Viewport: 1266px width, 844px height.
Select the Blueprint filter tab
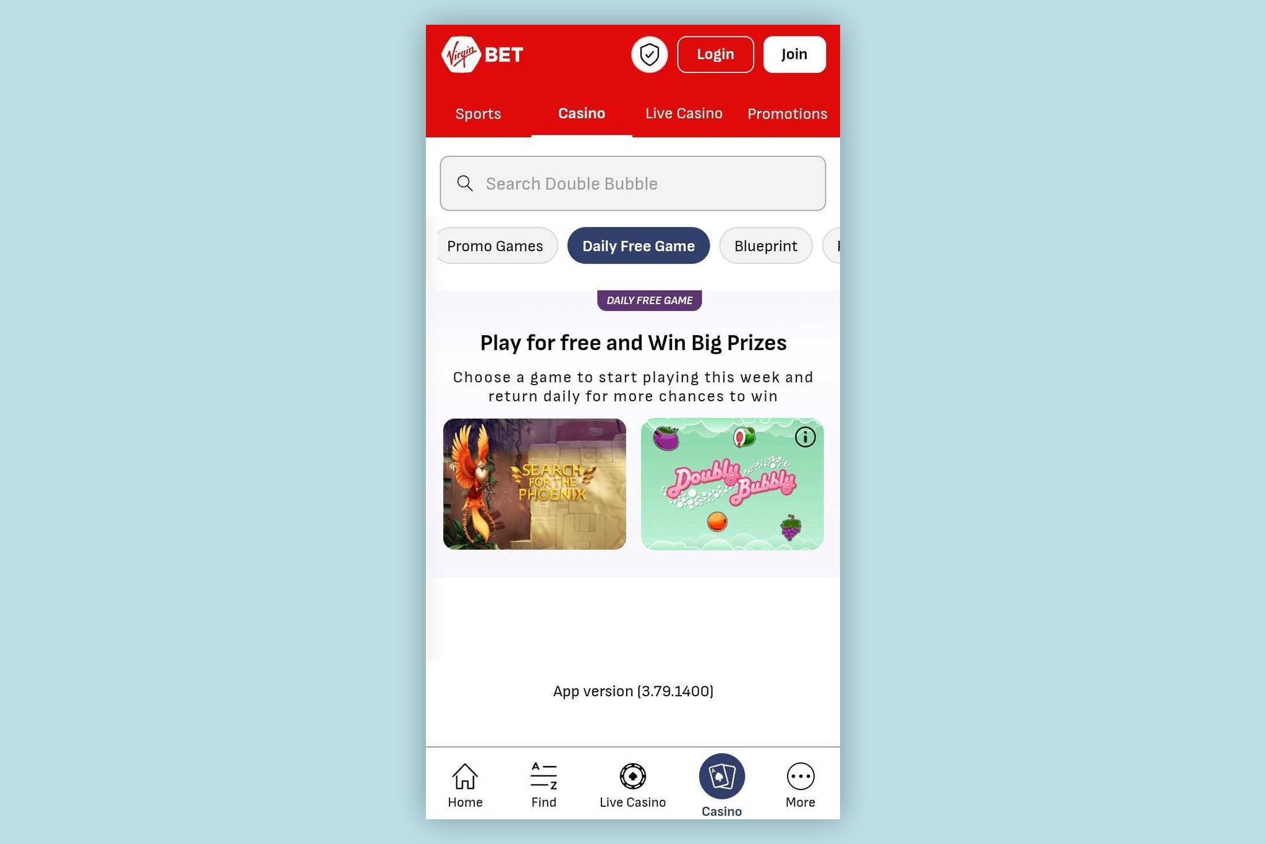click(766, 246)
